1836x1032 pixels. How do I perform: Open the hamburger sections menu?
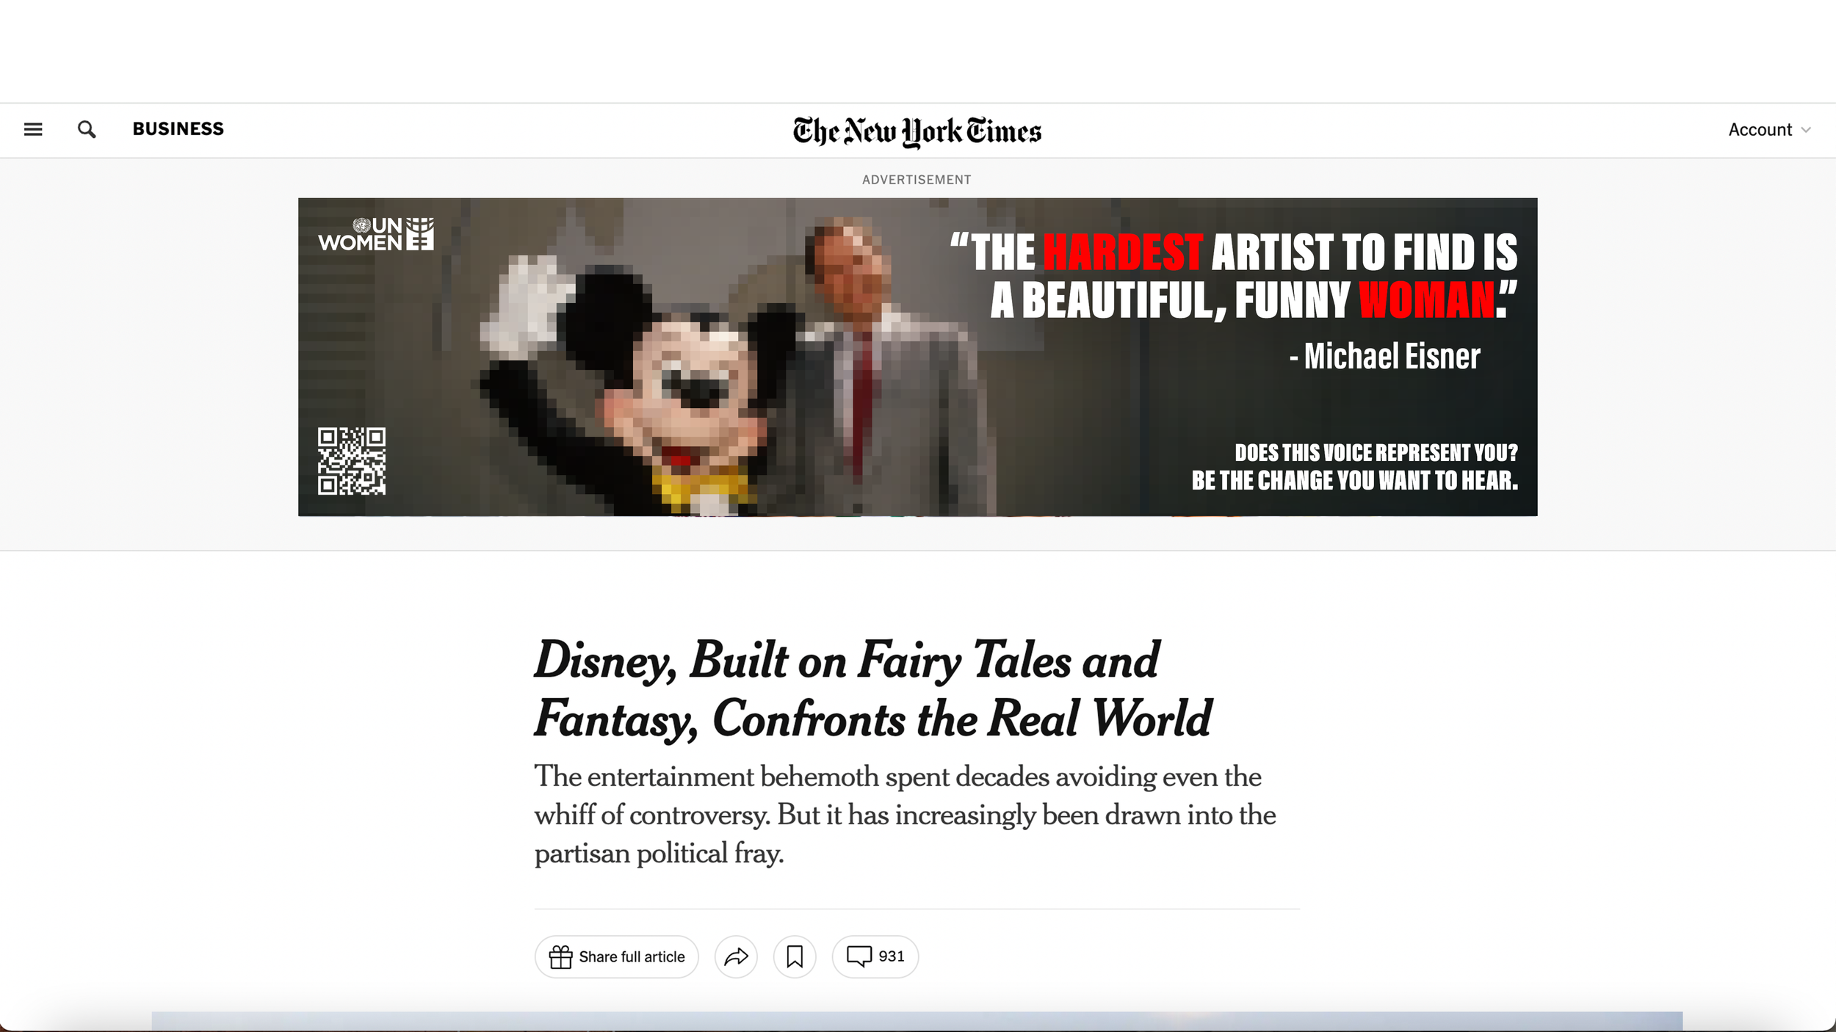click(x=33, y=129)
